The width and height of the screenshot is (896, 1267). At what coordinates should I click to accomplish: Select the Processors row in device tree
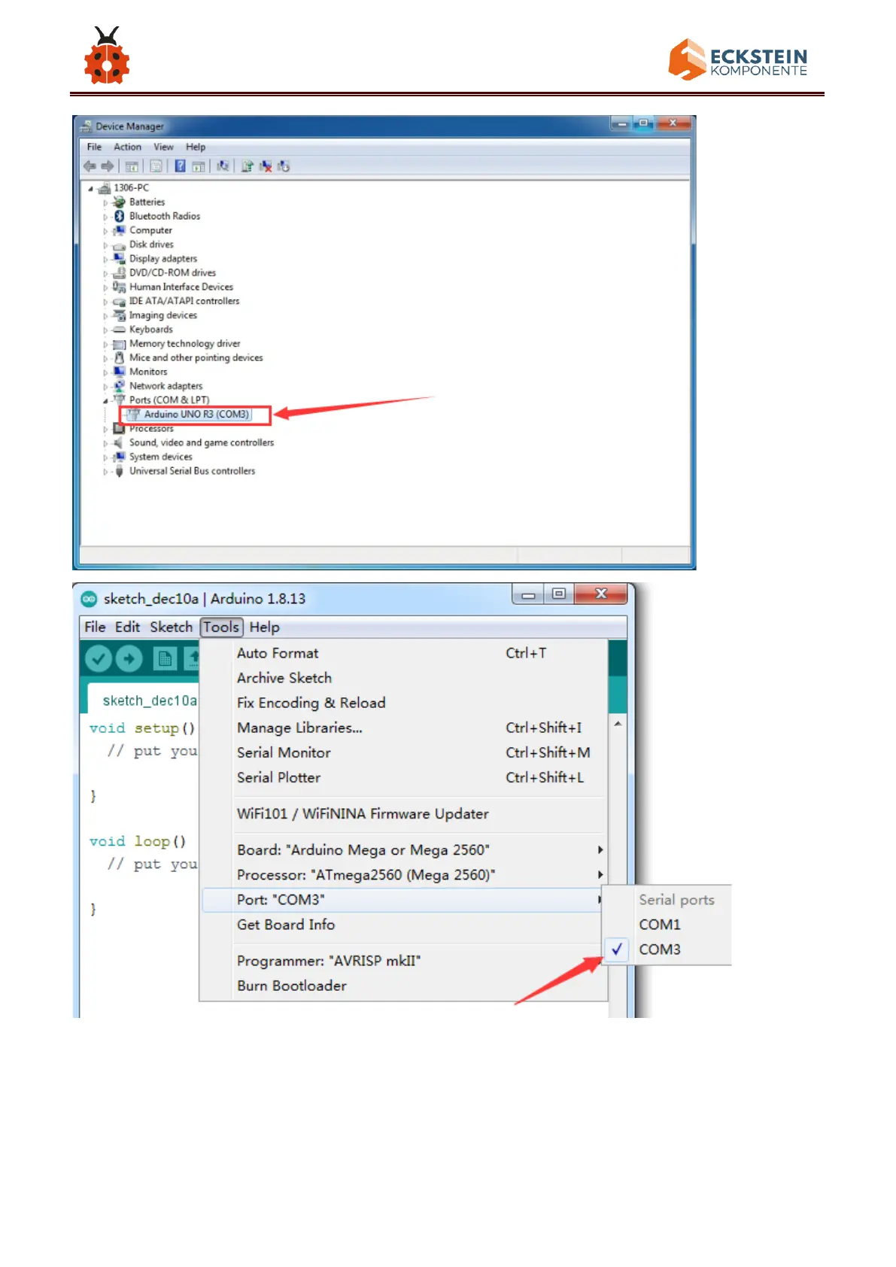(143, 429)
